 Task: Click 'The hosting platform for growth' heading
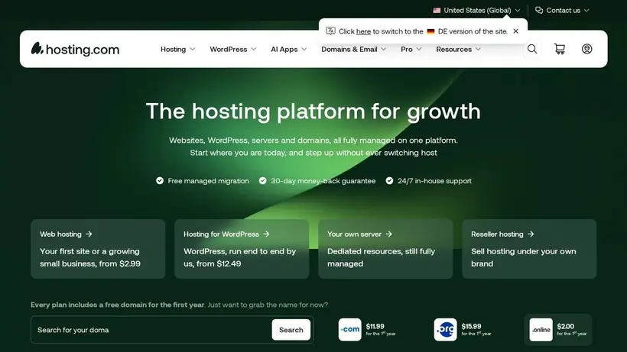[x=313, y=111]
